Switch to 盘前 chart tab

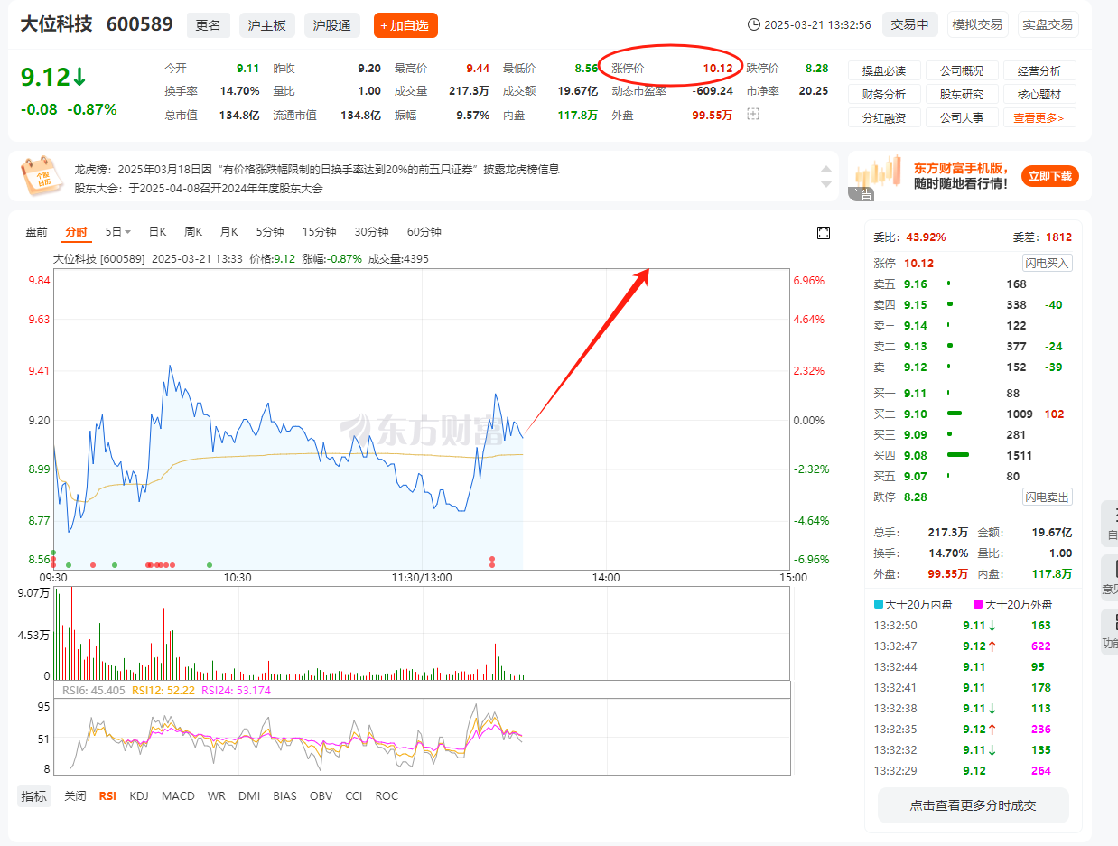pyautogui.click(x=37, y=232)
